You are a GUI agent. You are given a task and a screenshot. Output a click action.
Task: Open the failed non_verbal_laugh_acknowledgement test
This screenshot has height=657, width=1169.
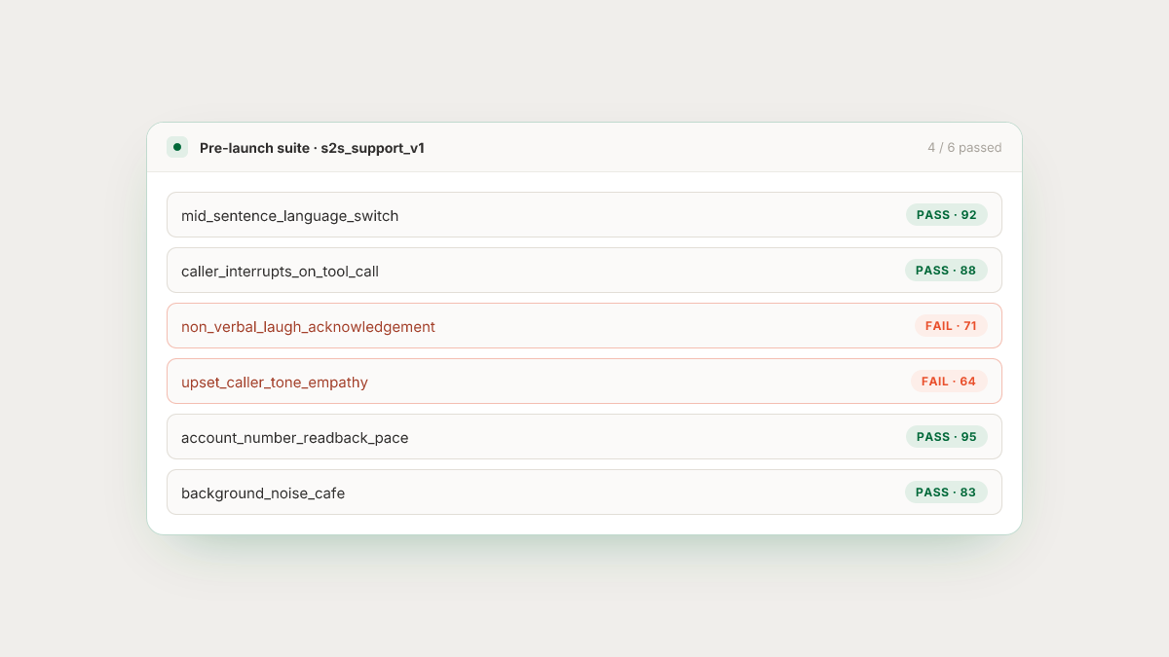point(584,326)
